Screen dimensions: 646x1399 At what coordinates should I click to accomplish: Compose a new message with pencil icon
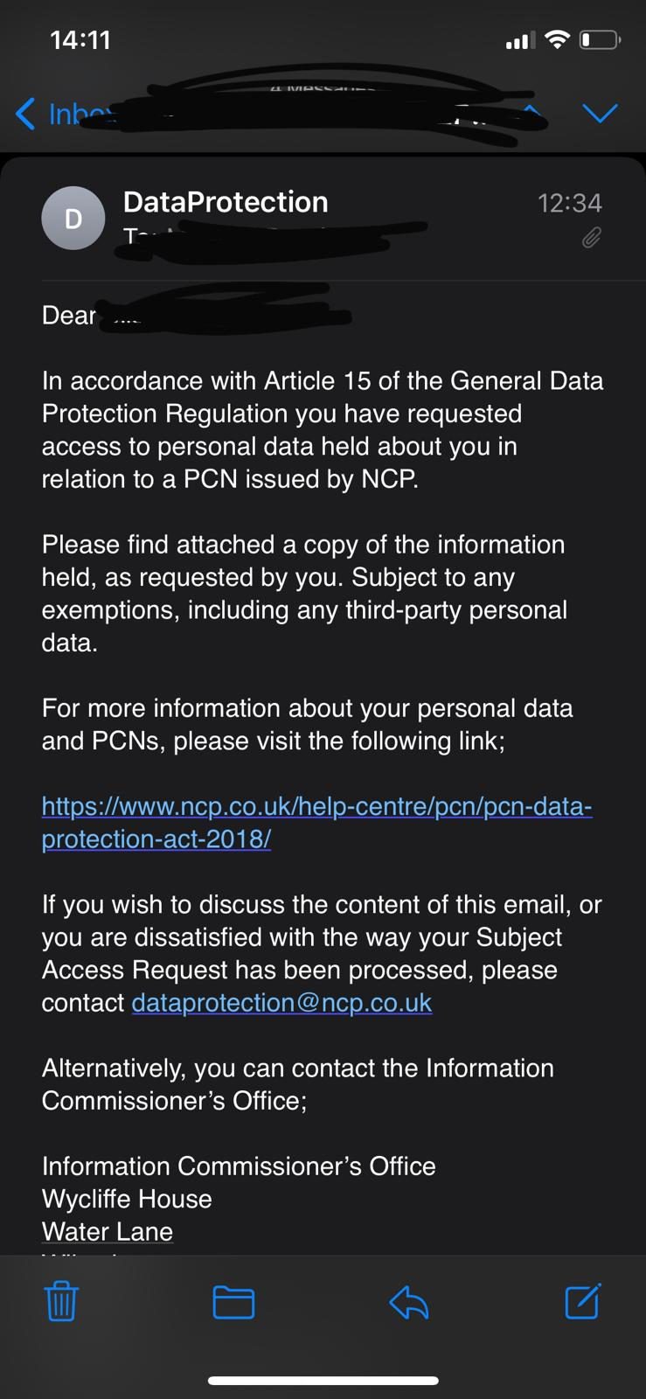point(583,1300)
